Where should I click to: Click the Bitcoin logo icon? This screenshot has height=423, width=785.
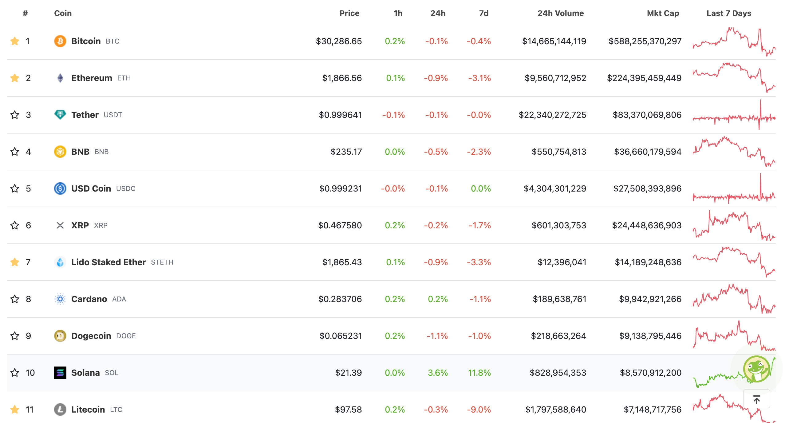60,41
